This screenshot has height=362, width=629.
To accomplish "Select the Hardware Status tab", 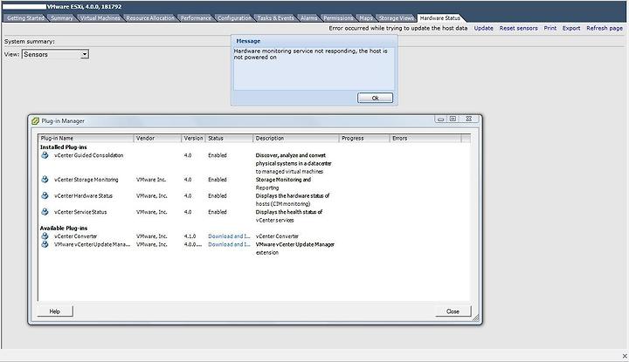I will tap(440, 18).
